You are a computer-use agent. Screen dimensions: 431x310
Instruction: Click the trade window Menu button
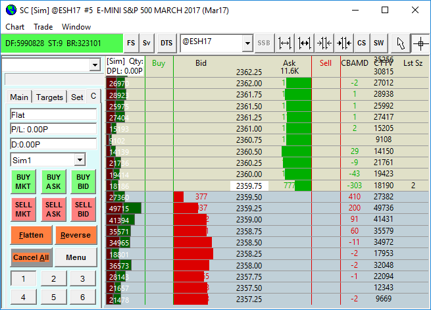[76, 257]
